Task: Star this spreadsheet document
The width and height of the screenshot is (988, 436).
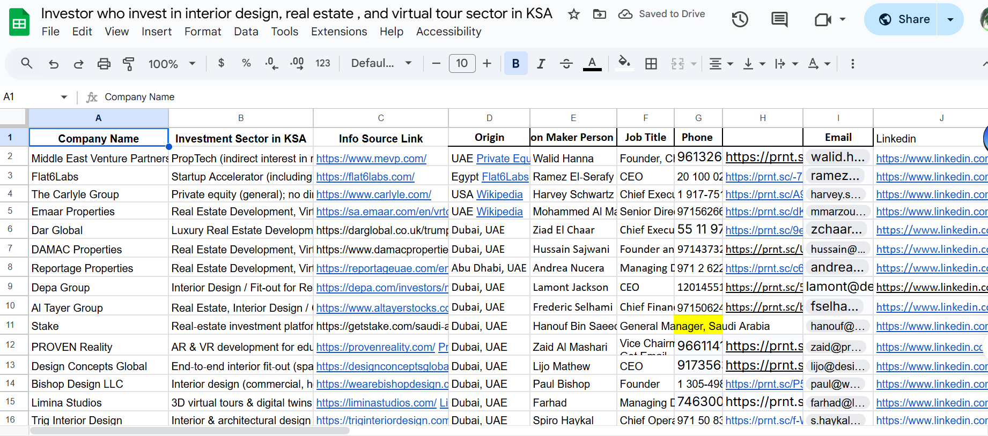Action: tap(573, 14)
